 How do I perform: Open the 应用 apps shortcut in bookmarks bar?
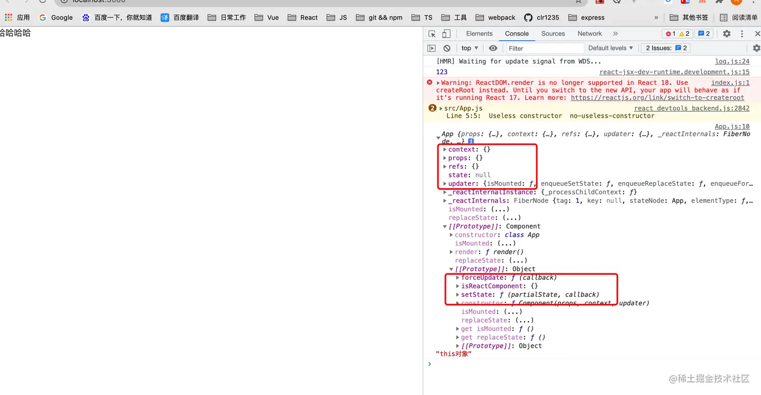(17, 18)
